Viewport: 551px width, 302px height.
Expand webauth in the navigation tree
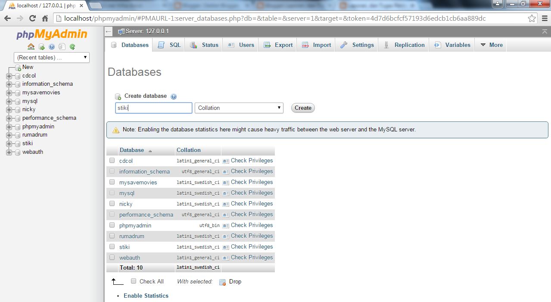coord(9,153)
